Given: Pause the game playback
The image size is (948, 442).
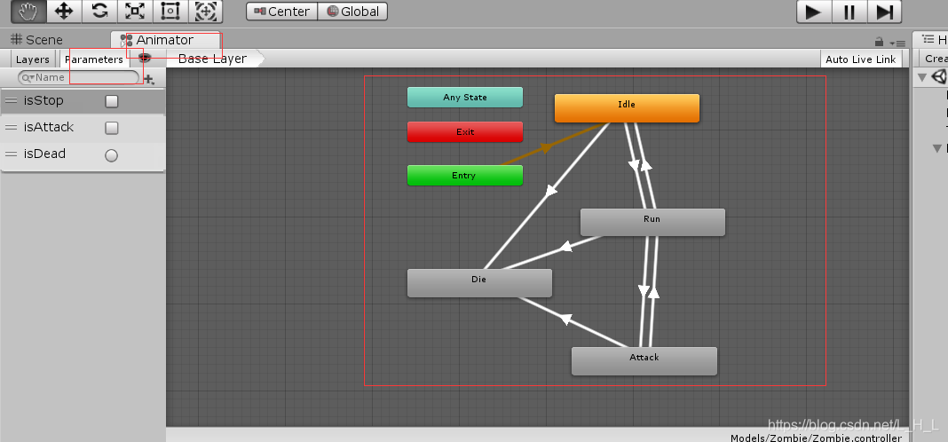Looking at the screenshot, I should (x=849, y=12).
